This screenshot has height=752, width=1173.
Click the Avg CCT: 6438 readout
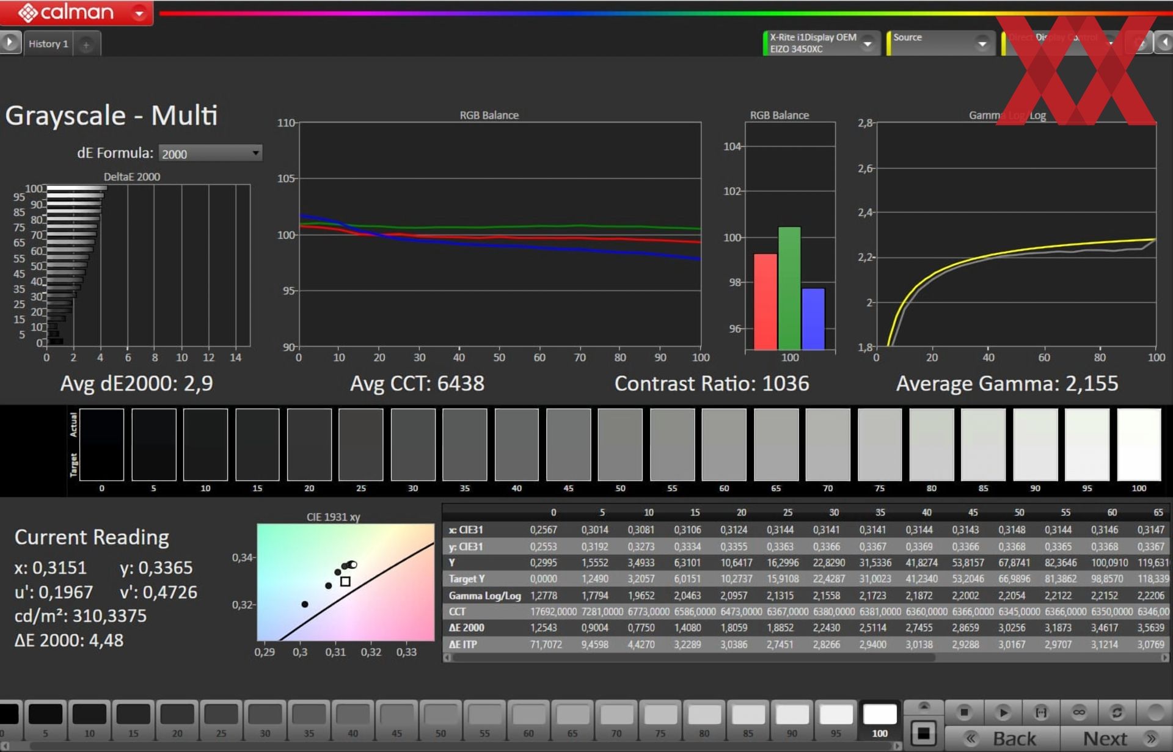(x=417, y=384)
